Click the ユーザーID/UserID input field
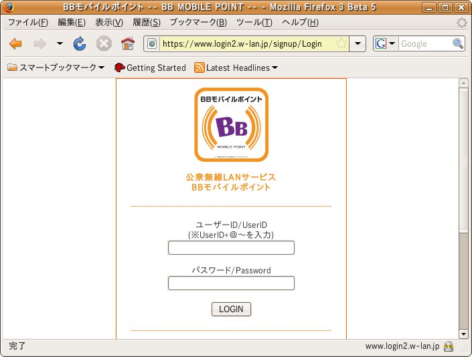The width and height of the screenshot is (472, 357). (x=231, y=247)
